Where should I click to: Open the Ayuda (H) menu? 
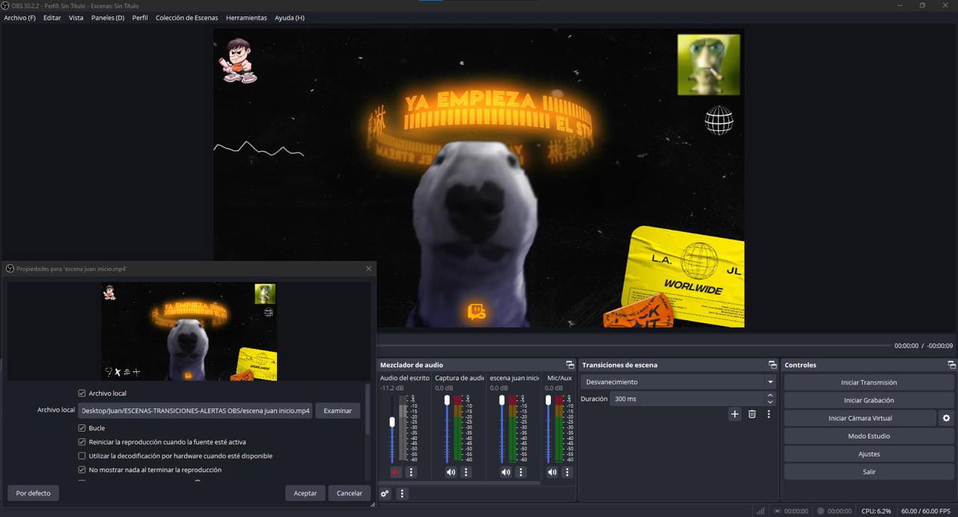tap(290, 18)
